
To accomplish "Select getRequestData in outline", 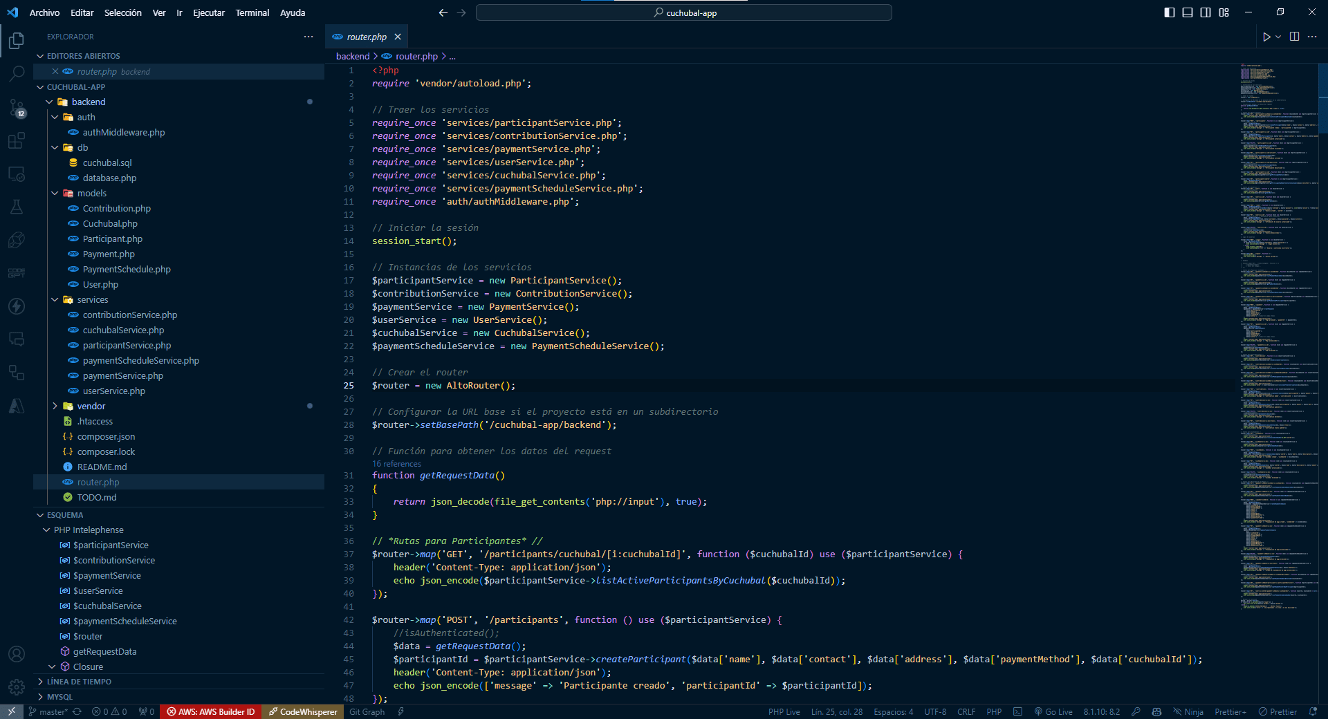I will [104, 651].
